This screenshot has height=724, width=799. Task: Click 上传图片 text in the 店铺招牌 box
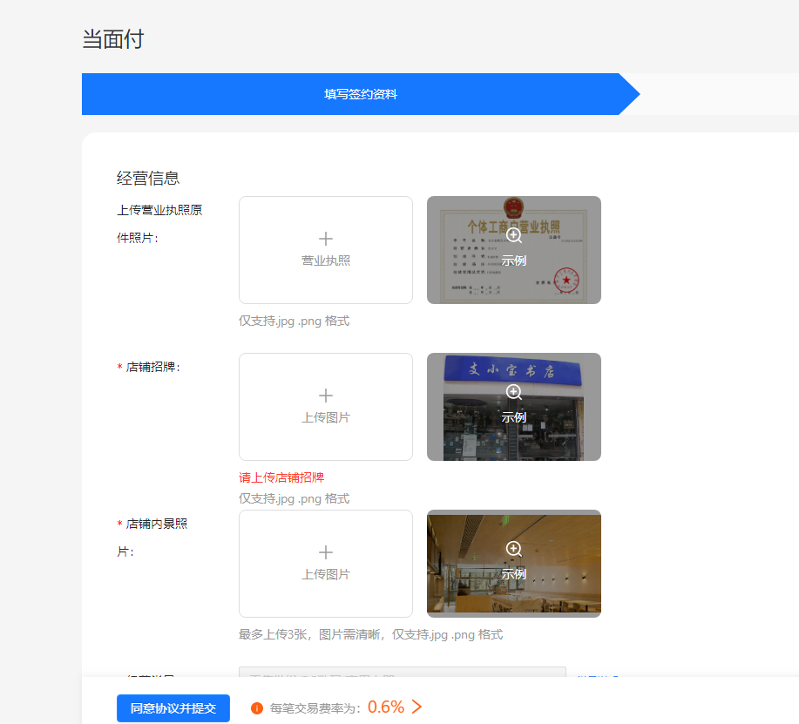[326, 417]
